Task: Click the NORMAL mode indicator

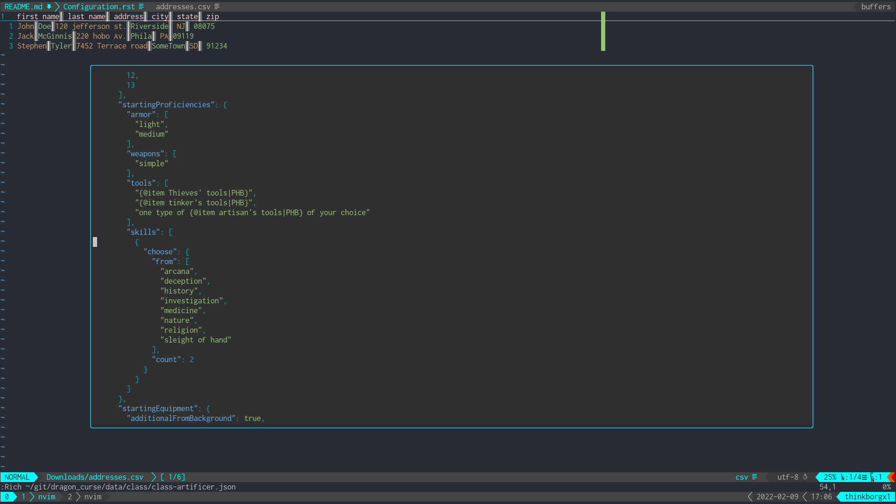Action: [17, 477]
